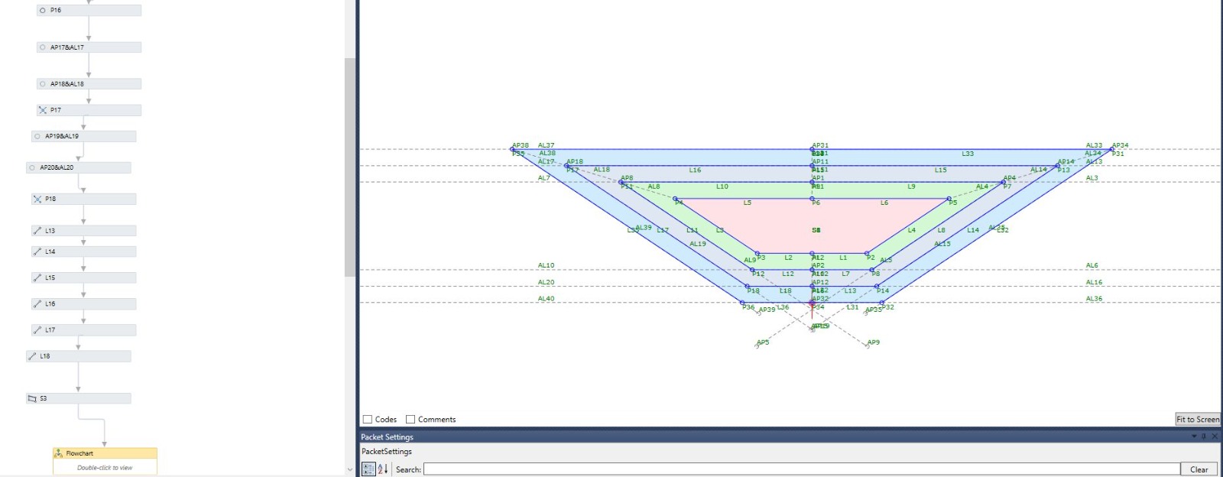The height and width of the screenshot is (477, 1223).
Task: Focus the property Search input field
Action: [801, 469]
